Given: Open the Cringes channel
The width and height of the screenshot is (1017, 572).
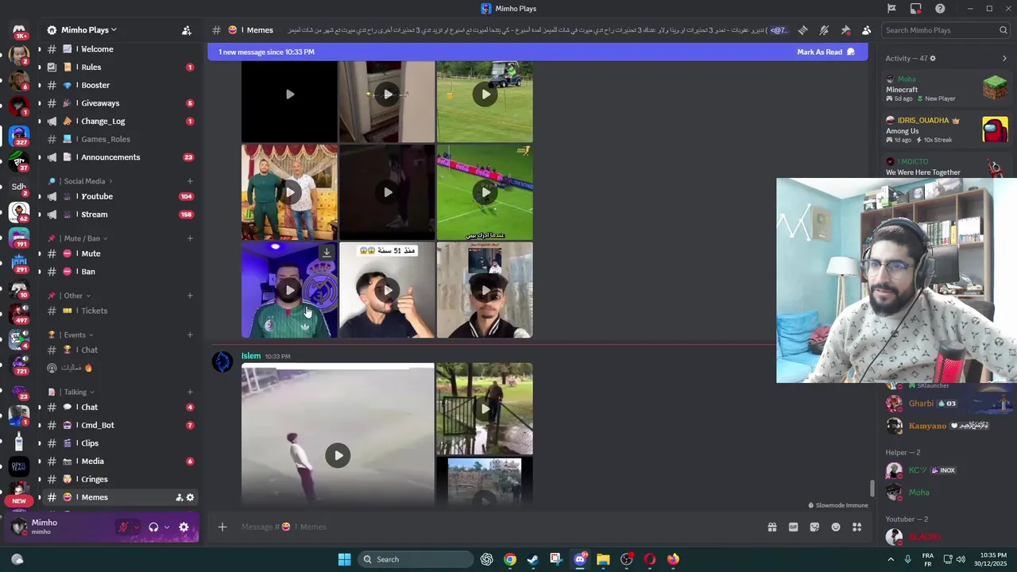Looking at the screenshot, I should (119, 479).
